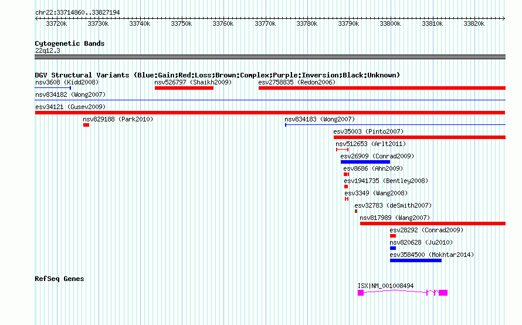
Task: Click the esv35003 (Pinto2007) variant label
Action: [368, 131]
